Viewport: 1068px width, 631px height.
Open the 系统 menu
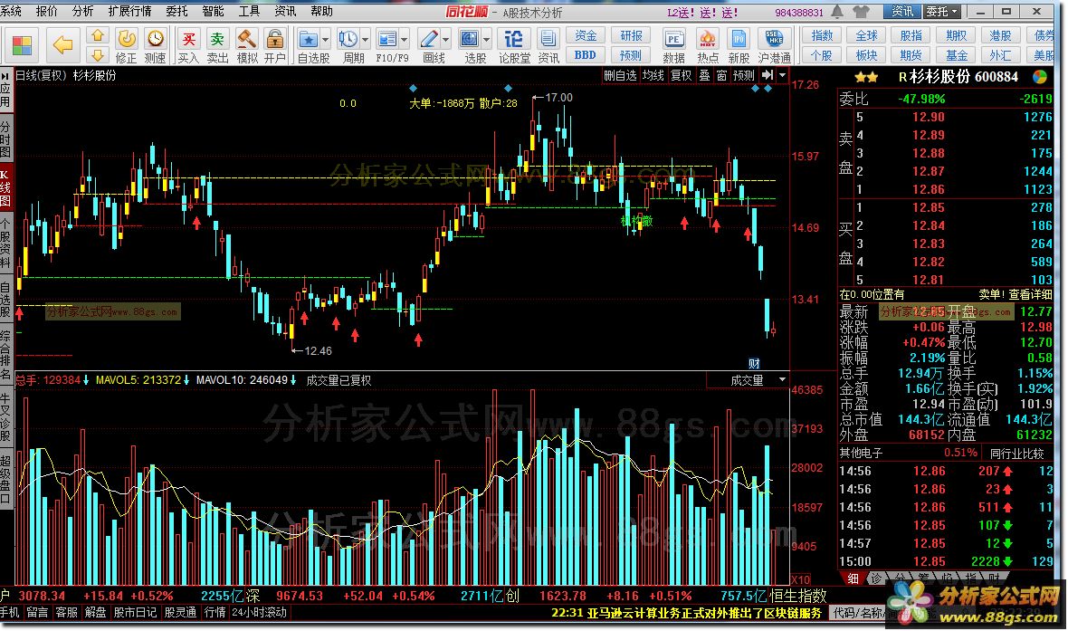[11, 11]
